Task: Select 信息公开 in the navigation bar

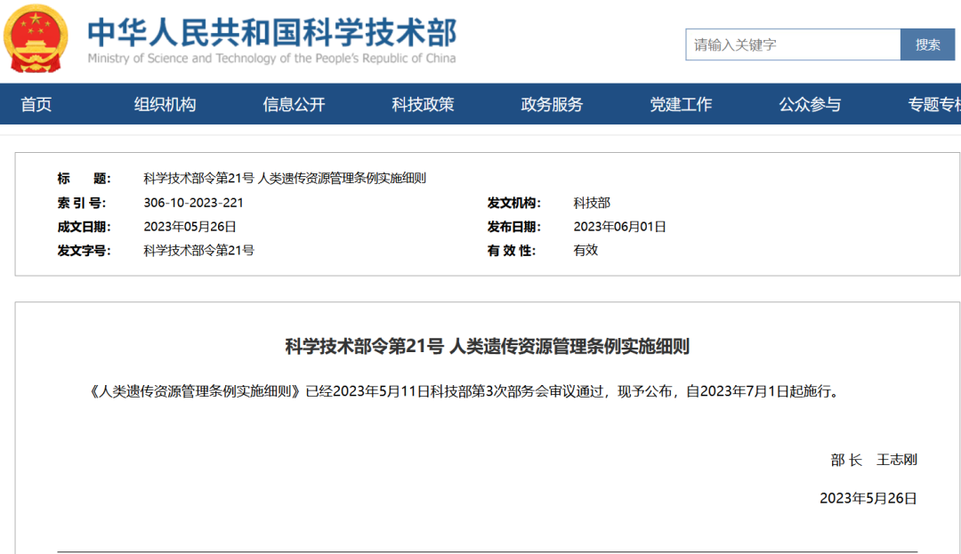Action: point(294,105)
